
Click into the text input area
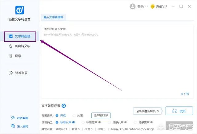pyautogui.click(x=117, y=62)
